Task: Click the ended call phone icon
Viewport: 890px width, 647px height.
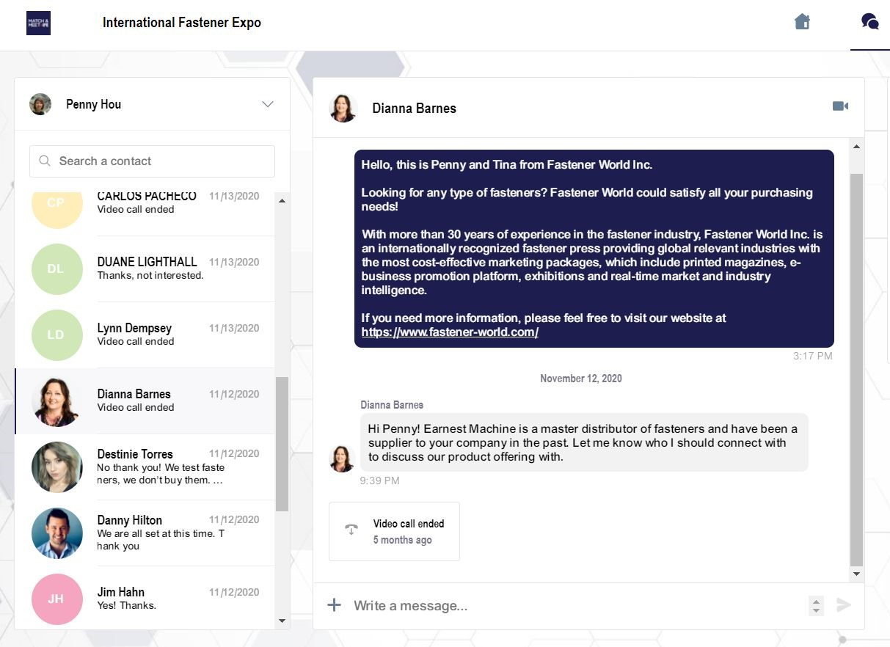Action: tap(351, 530)
